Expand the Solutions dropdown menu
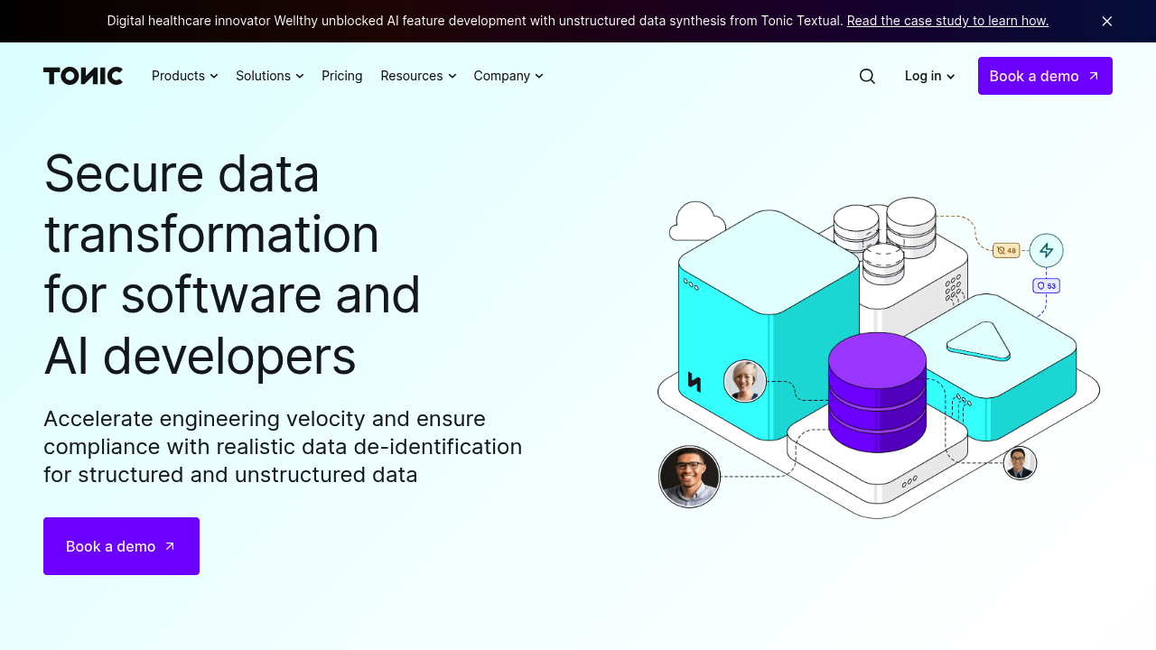Screen dimensions: 1156x650 pyautogui.click(x=269, y=76)
